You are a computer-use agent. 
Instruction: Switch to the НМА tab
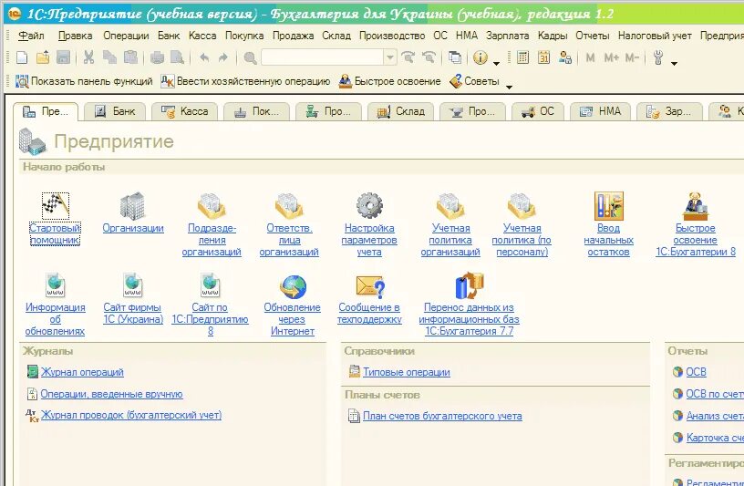(x=601, y=111)
